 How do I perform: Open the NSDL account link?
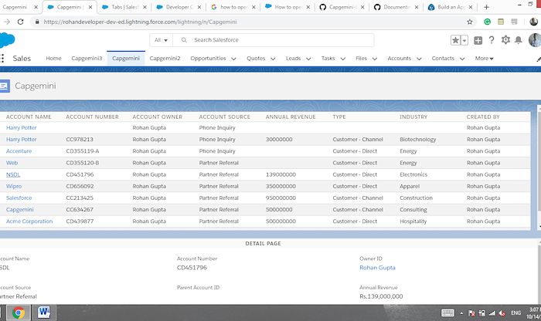pyautogui.click(x=13, y=174)
